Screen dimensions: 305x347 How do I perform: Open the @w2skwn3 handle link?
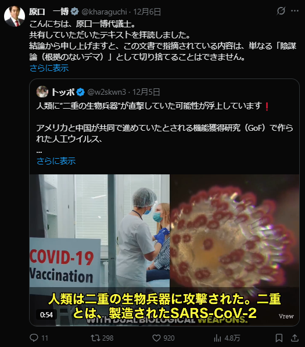point(107,92)
